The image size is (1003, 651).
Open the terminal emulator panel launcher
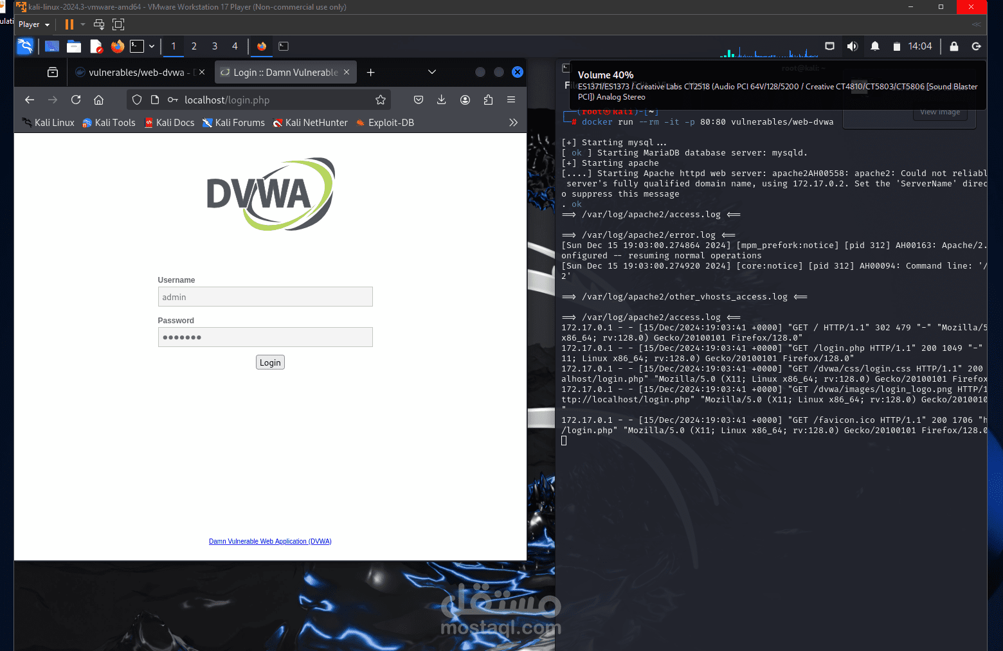pyautogui.click(x=137, y=46)
